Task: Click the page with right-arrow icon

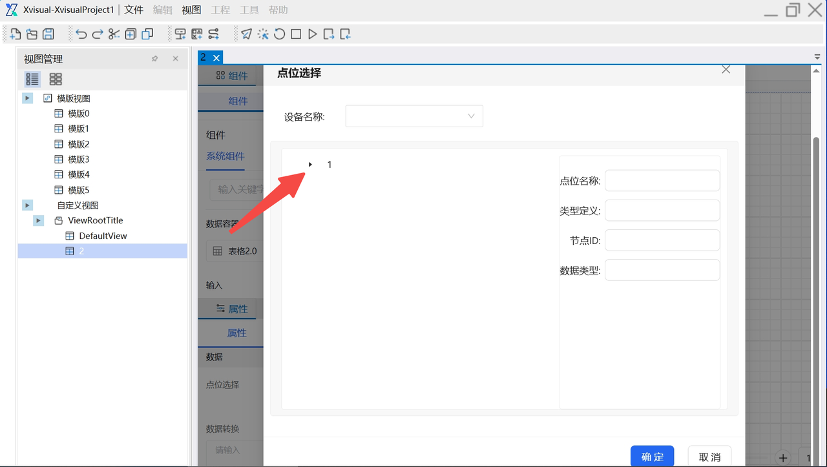Action: point(329,34)
